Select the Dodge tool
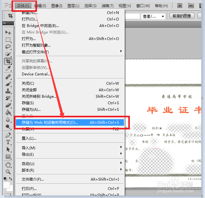The height and width of the screenshot is (198, 205). pos(8,127)
